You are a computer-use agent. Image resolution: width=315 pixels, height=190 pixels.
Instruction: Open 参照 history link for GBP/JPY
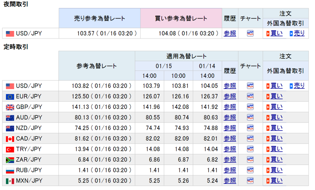tap(230, 107)
